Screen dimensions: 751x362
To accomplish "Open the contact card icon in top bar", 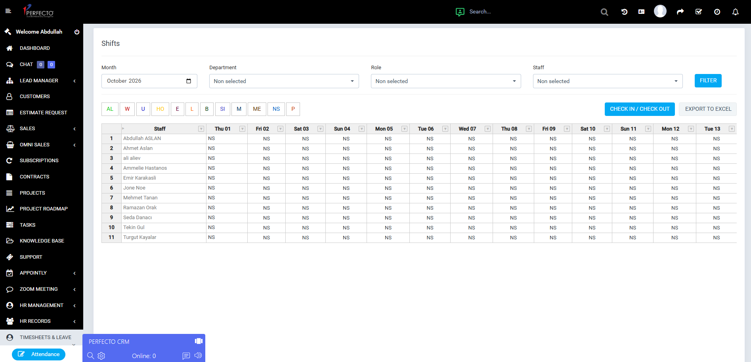I will [x=641, y=12].
